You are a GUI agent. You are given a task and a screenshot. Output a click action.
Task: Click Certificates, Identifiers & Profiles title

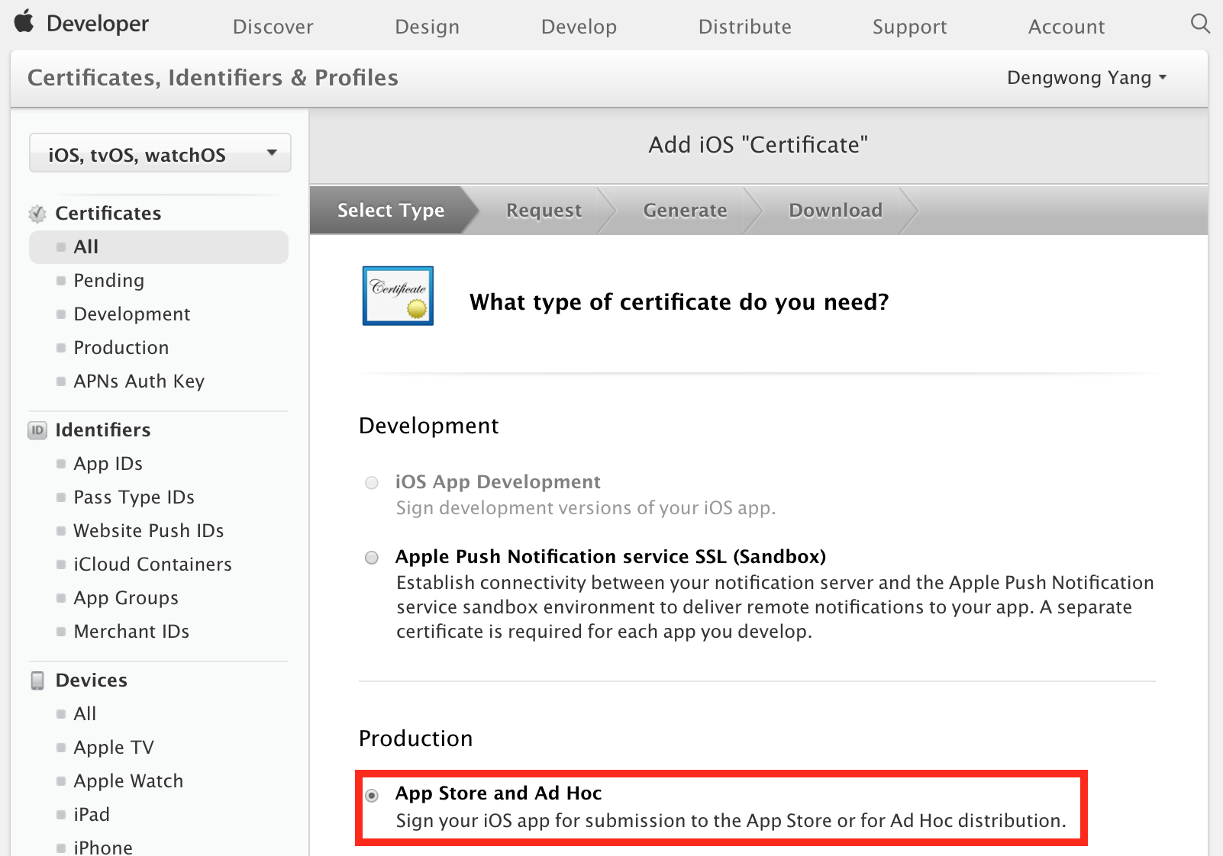[213, 78]
